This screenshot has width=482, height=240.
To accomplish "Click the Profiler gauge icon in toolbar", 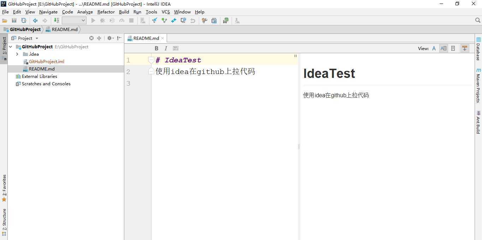I will click(122, 21).
